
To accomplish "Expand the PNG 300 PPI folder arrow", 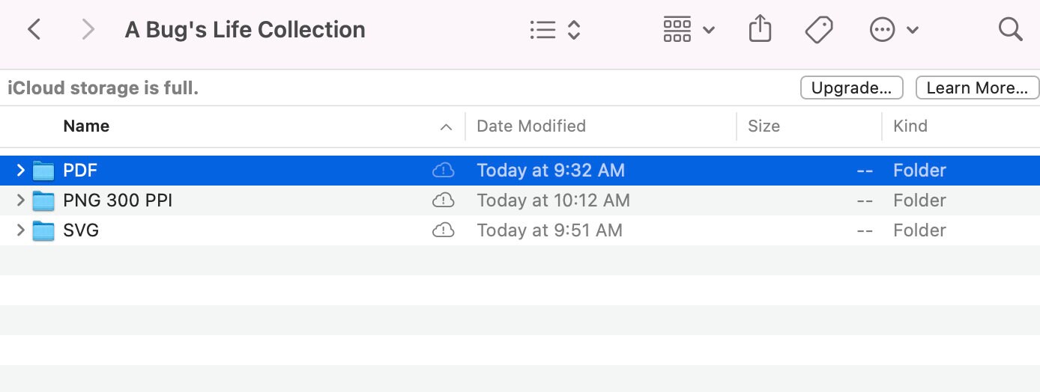I will pyautogui.click(x=20, y=200).
